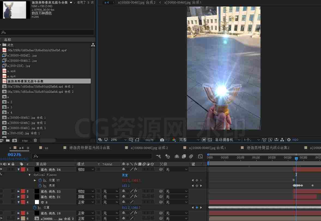Open the 25% magnification dropdown
Screen dimensions: 321x221
tap(118, 140)
